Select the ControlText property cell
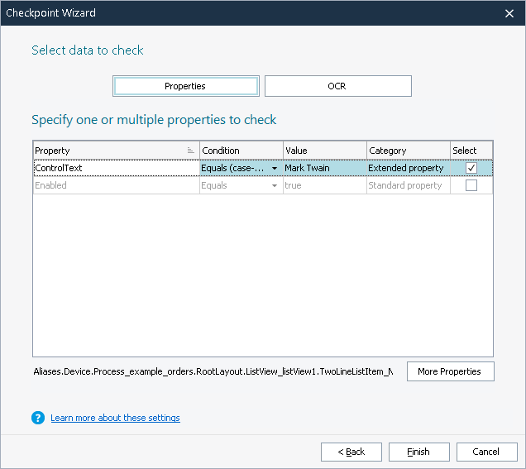The height and width of the screenshot is (469, 526). click(x=115, y=168)
